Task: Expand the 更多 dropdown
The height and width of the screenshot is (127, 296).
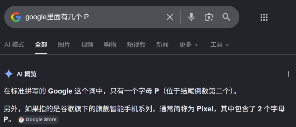Action: [x=188, y=45]
